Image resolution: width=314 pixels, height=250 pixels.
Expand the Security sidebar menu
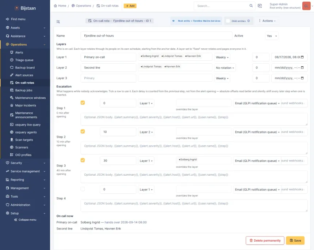pyautogui.click(x=25, y=163)
